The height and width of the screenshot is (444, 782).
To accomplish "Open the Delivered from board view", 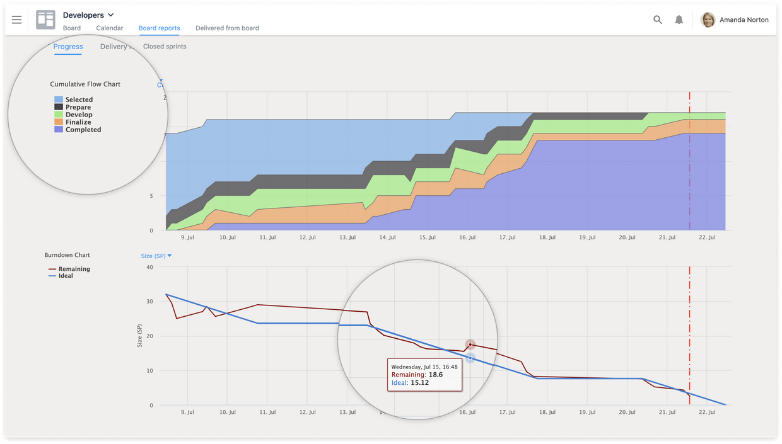I will 227,28.
